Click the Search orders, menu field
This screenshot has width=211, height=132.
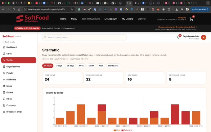(84, 38)
